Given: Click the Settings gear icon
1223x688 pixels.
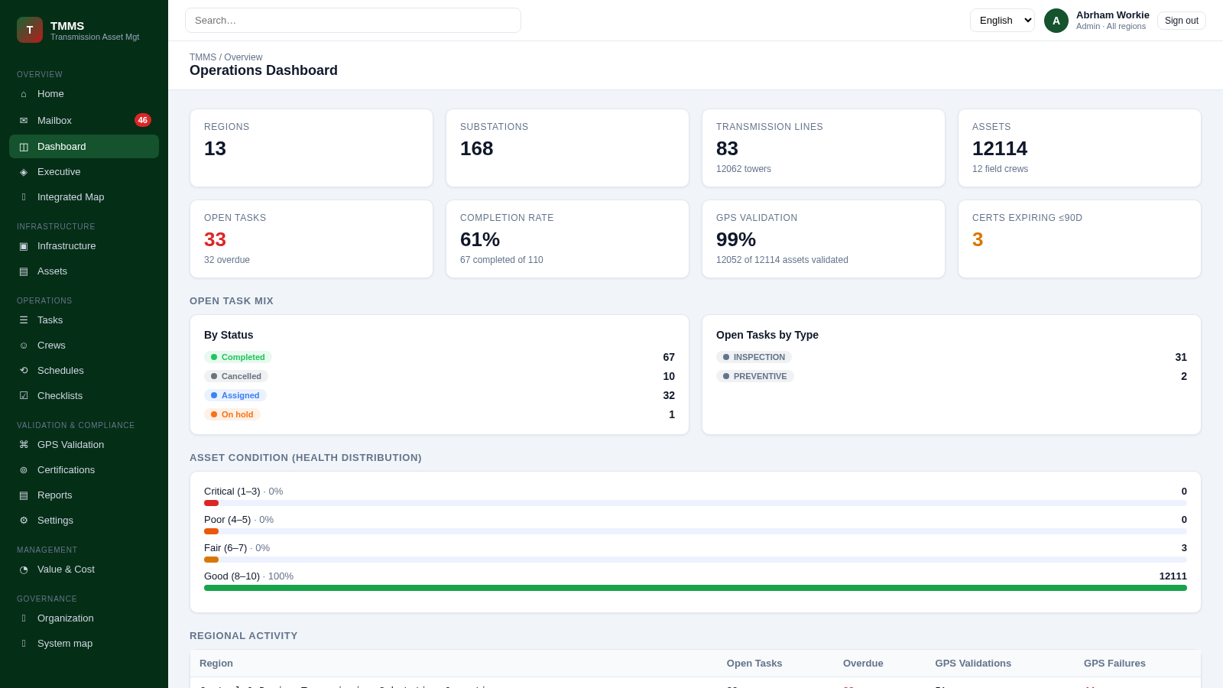Looking at the screenshot, I should point(24,521).
